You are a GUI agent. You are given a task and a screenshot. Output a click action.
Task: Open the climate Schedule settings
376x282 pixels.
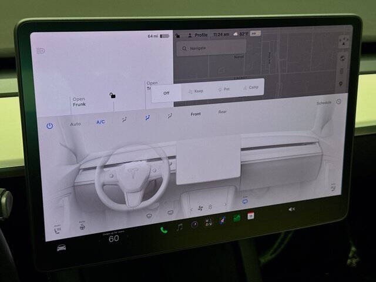pos(329,102)
